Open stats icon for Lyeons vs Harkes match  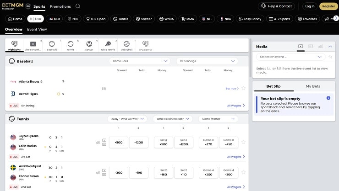pyautogui.click(x=98, y=142)
